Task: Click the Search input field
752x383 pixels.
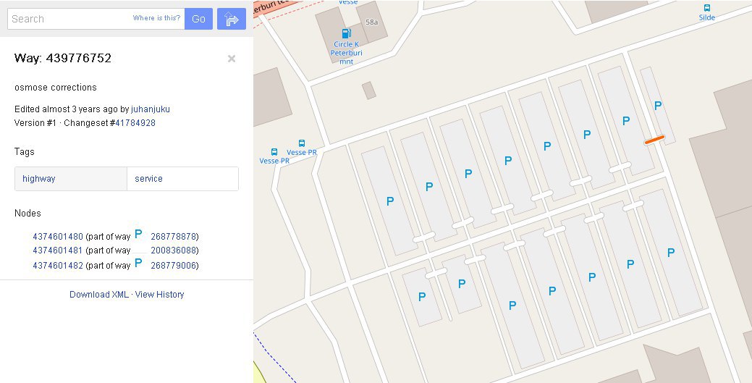Action: click(96, 19)
